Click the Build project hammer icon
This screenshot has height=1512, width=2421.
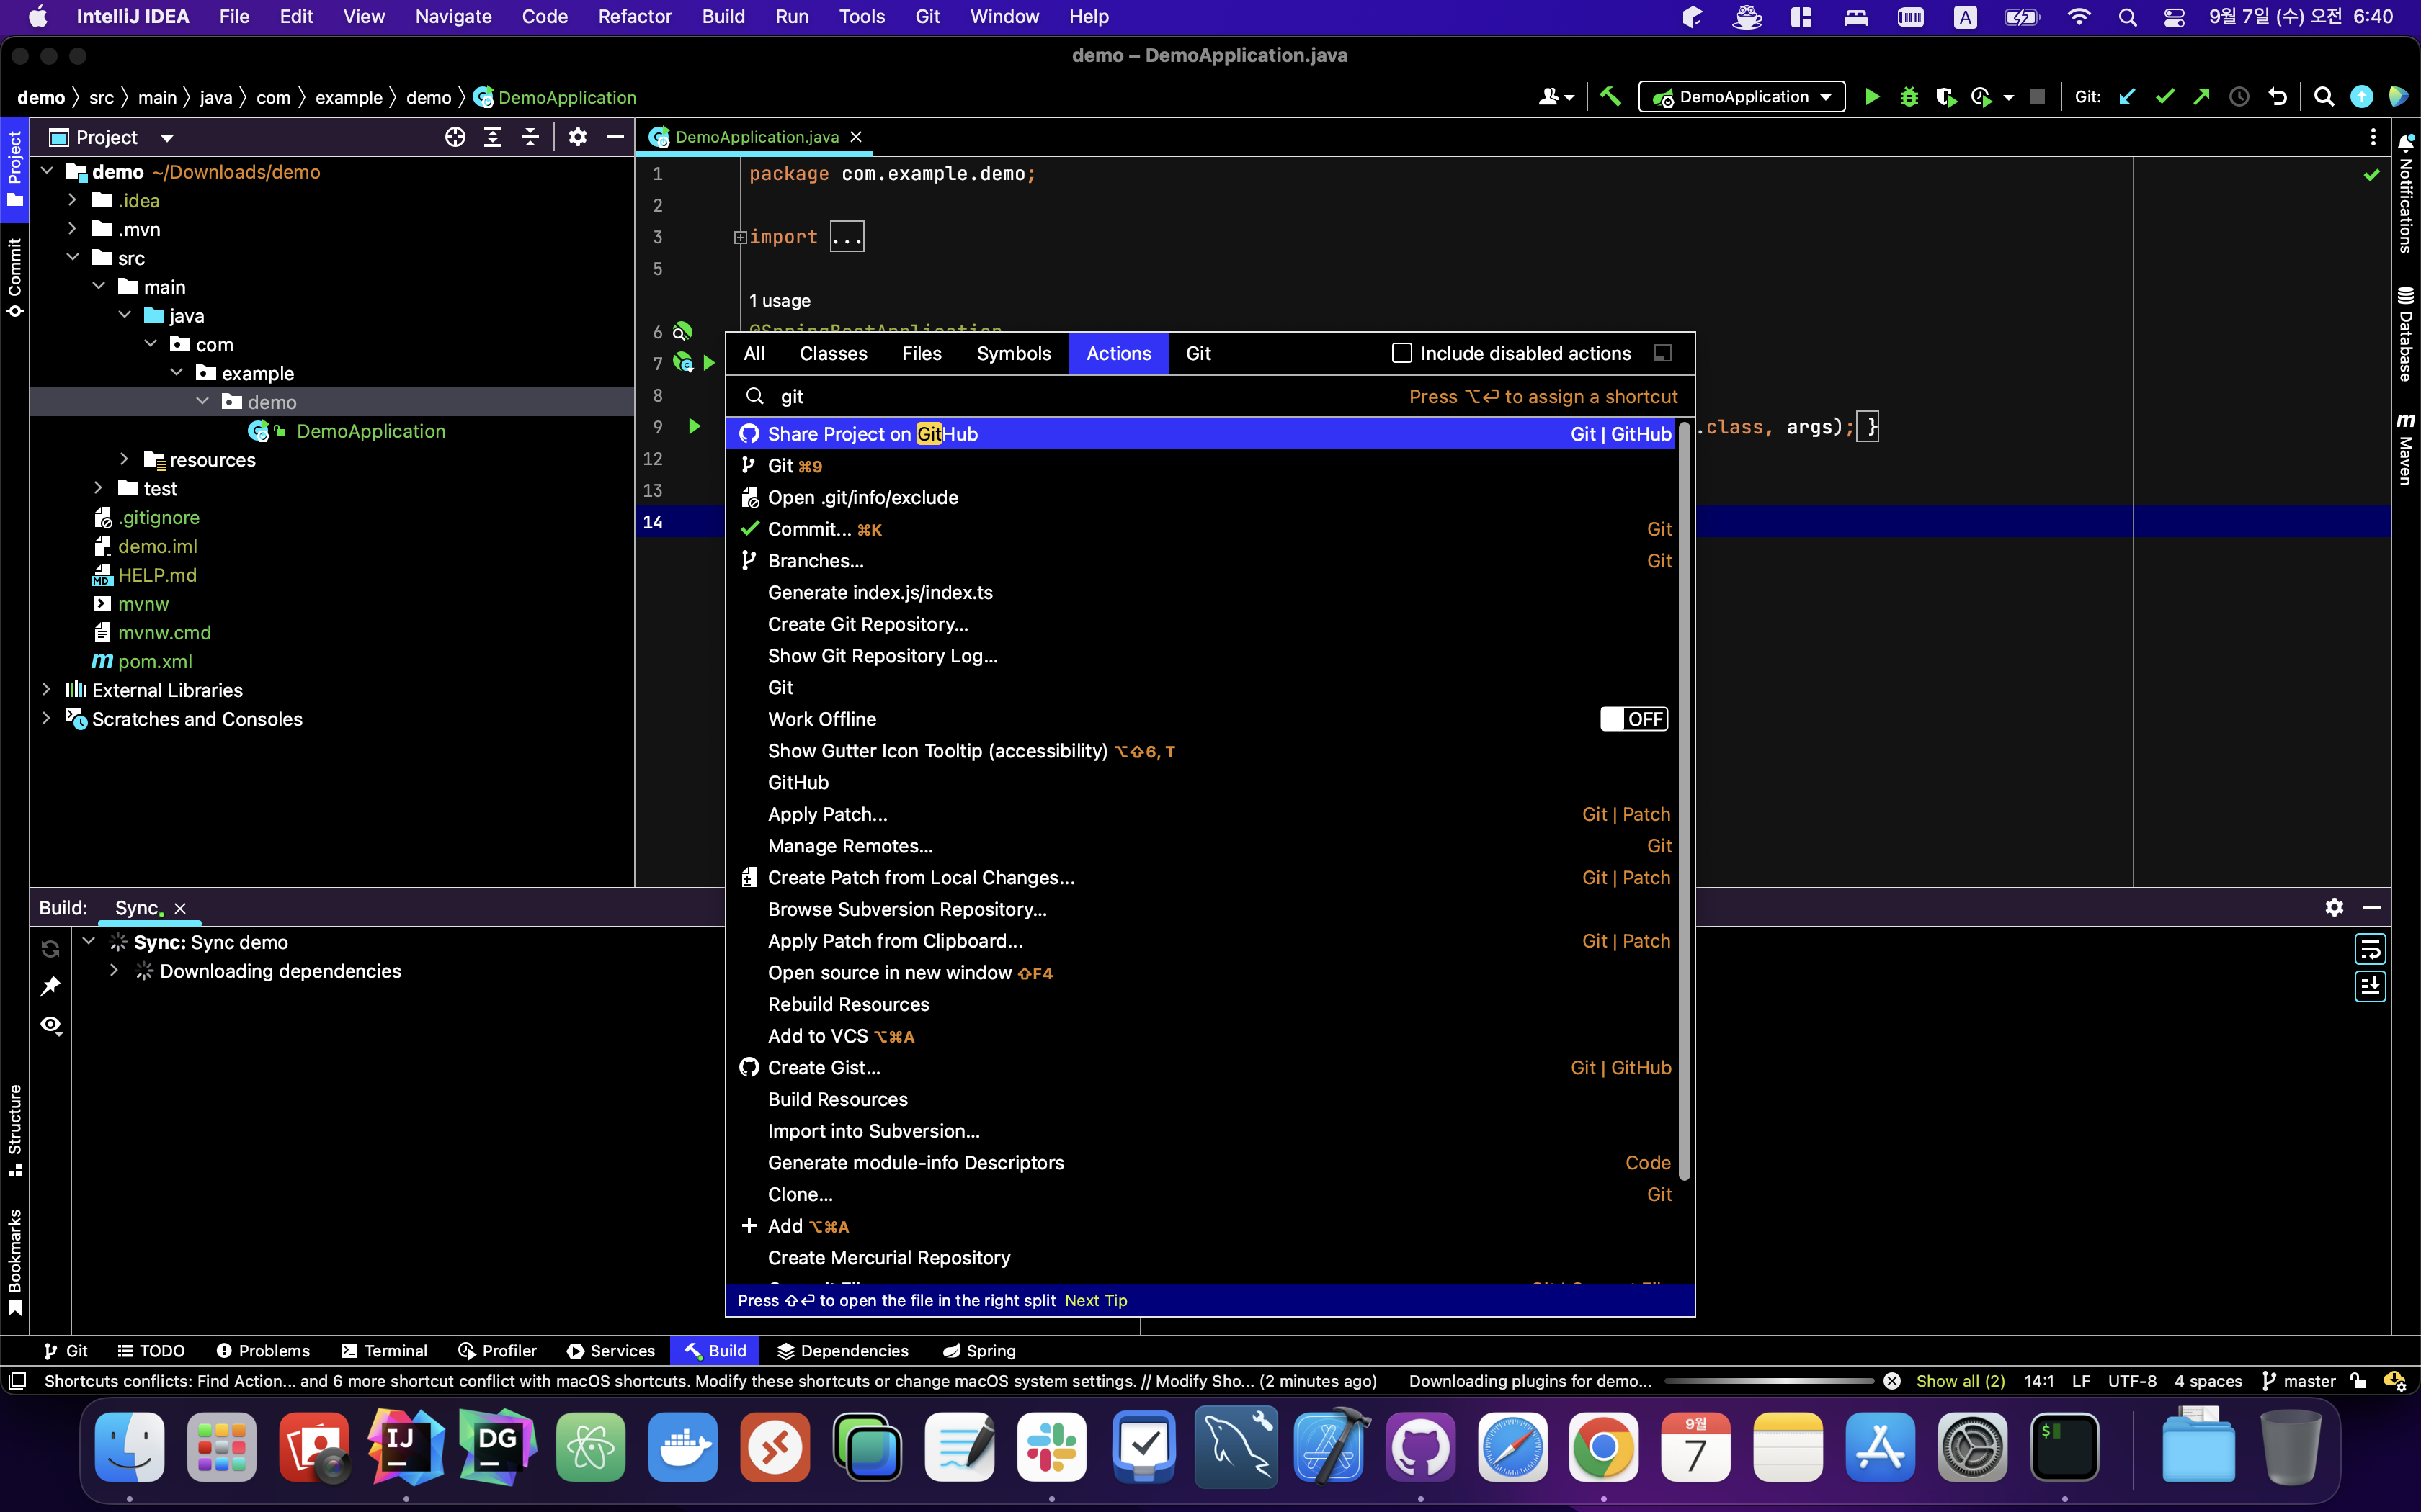click(1610, 97)
